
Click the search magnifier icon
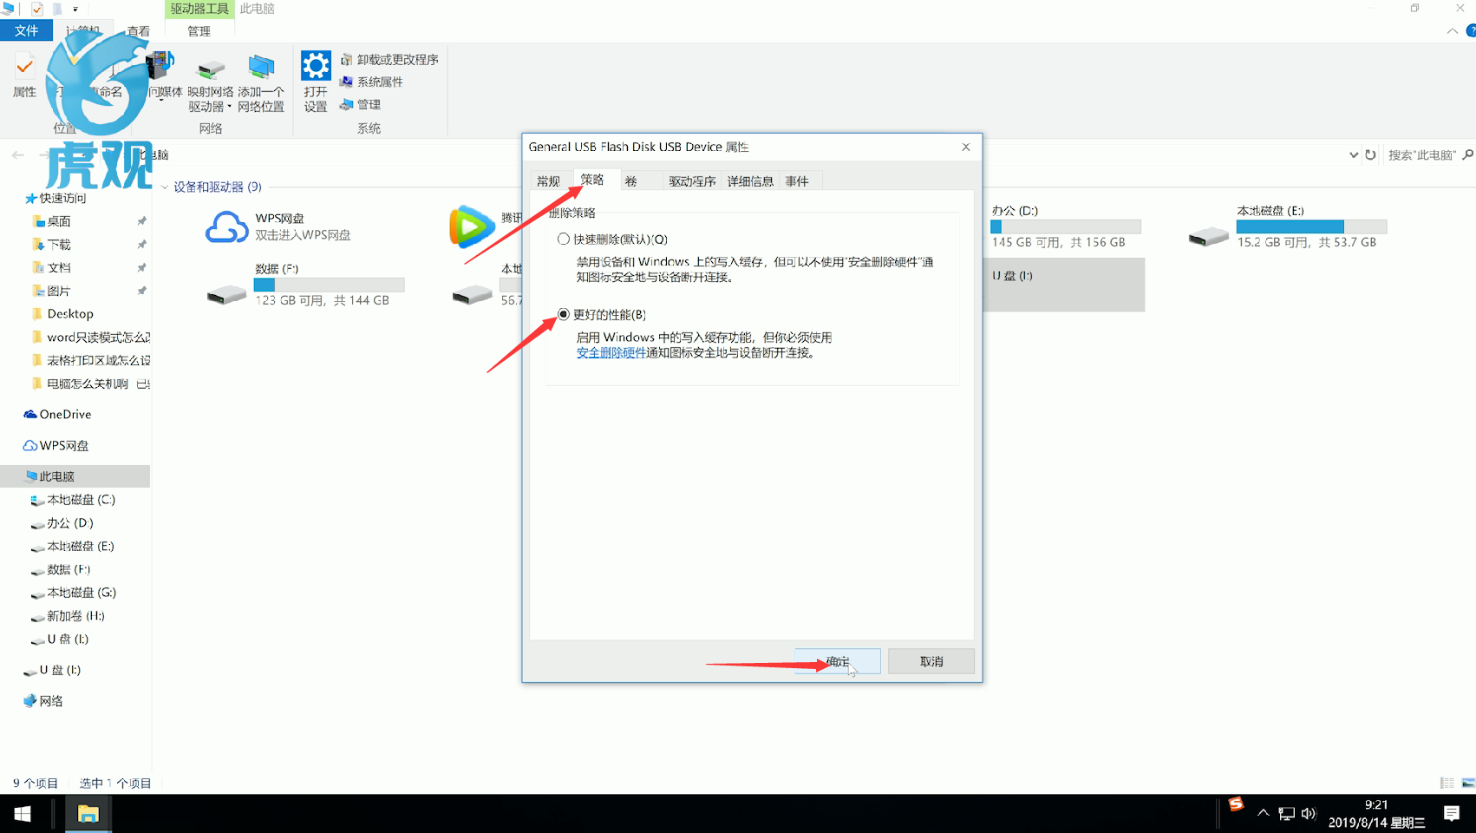[x=1467, y=154]
